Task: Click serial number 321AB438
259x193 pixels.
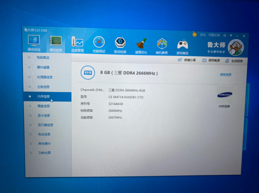Action: click(x=116, y=104)
